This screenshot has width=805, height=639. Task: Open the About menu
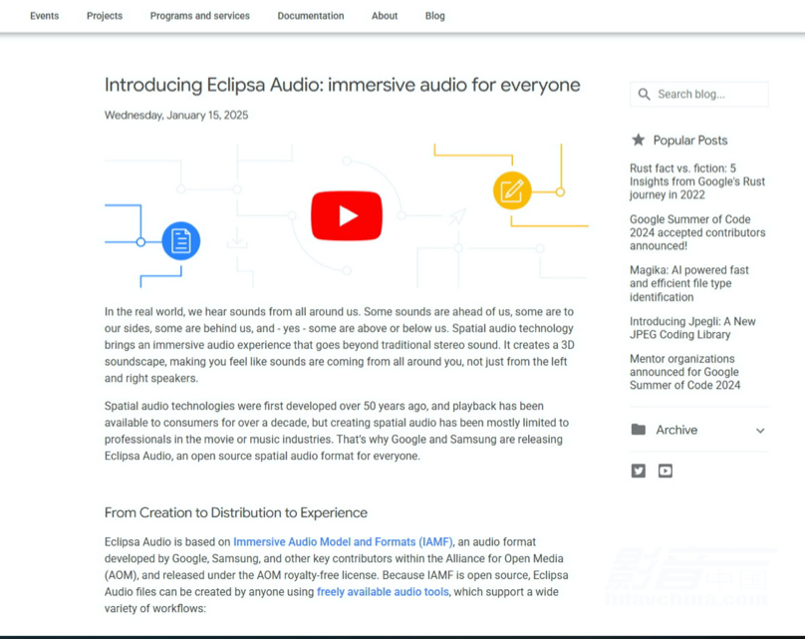point(385,16)
